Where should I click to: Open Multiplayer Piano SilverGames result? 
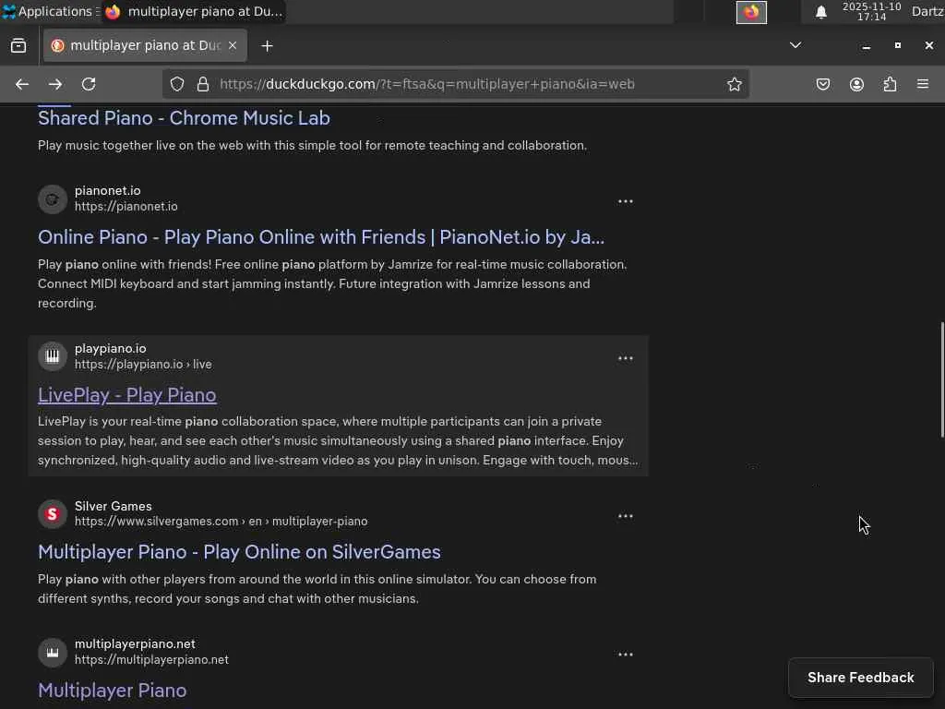pos(239,552)
